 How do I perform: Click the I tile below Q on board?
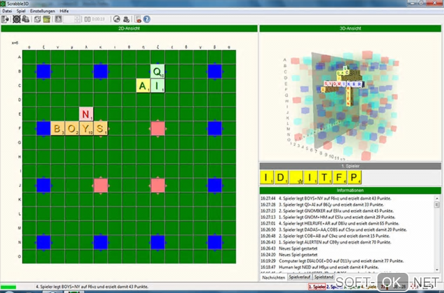click(x=158, y=85)
